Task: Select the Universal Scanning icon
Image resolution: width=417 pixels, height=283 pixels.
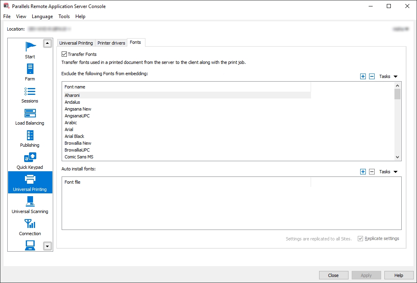Action: [x=30, y=202]
